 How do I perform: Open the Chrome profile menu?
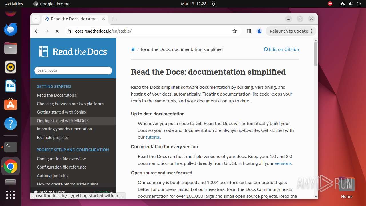pos(259,31)
